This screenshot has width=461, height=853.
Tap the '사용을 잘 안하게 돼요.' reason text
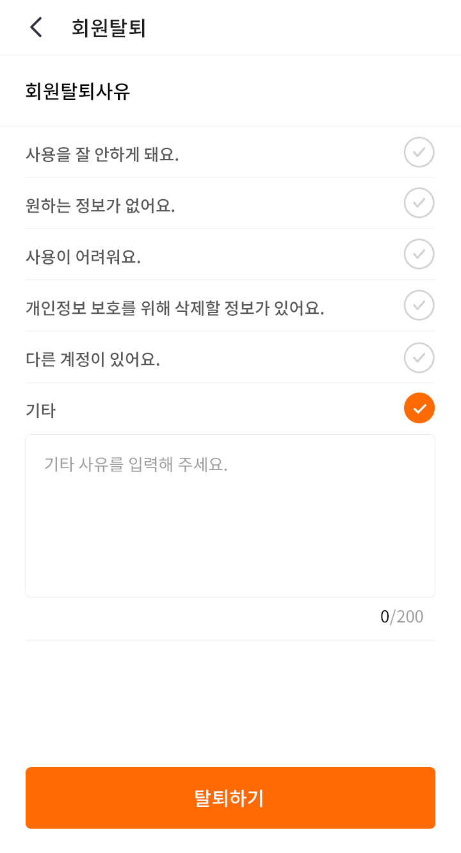pos(102,154)
